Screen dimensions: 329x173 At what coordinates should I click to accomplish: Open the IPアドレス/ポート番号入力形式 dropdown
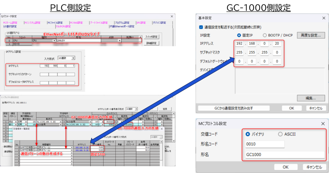(161, 137)
